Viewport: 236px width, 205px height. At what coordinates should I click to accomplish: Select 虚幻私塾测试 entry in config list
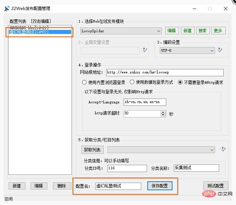(x=29, y=32)
